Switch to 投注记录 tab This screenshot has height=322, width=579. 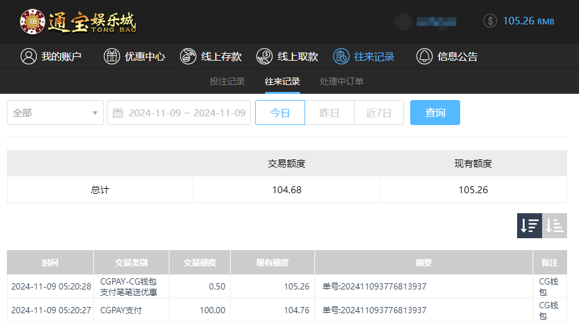pyautogui.click(x=228, y=81)
